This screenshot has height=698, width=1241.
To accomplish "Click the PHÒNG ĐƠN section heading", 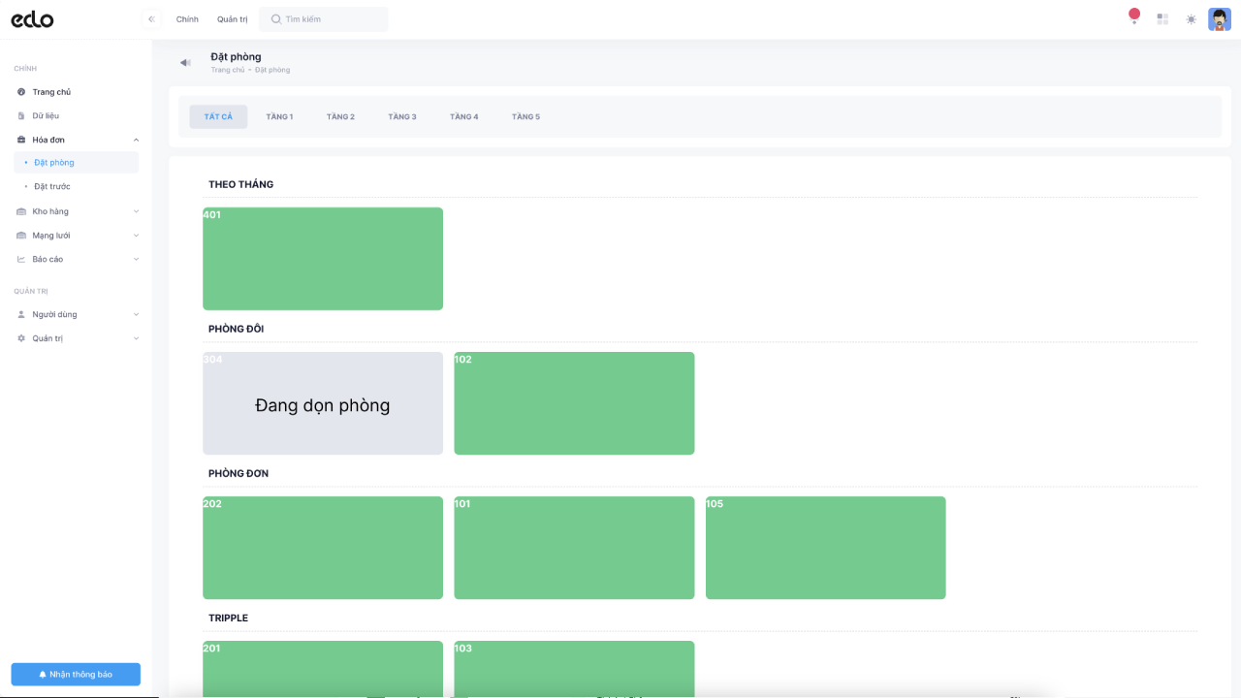I will (x=239, y=473).
